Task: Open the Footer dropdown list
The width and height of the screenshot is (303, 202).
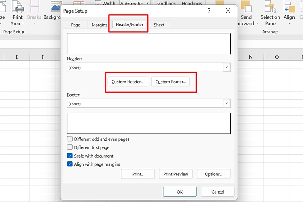Action: [227, 103]
